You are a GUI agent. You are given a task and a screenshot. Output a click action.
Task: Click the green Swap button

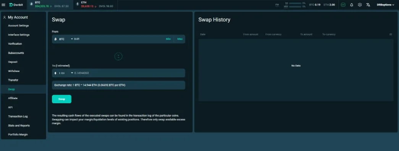pos(61,99)
